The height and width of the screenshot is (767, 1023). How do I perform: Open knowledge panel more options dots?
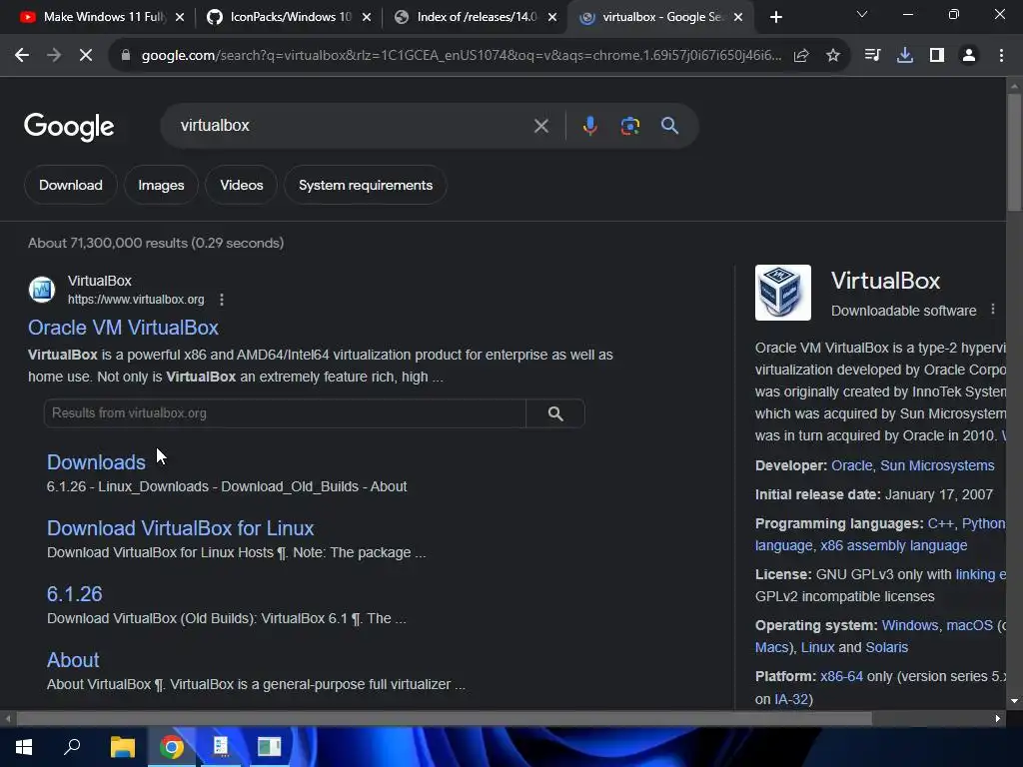993,310
